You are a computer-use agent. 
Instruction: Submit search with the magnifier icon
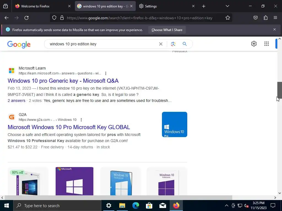[185, 44]
